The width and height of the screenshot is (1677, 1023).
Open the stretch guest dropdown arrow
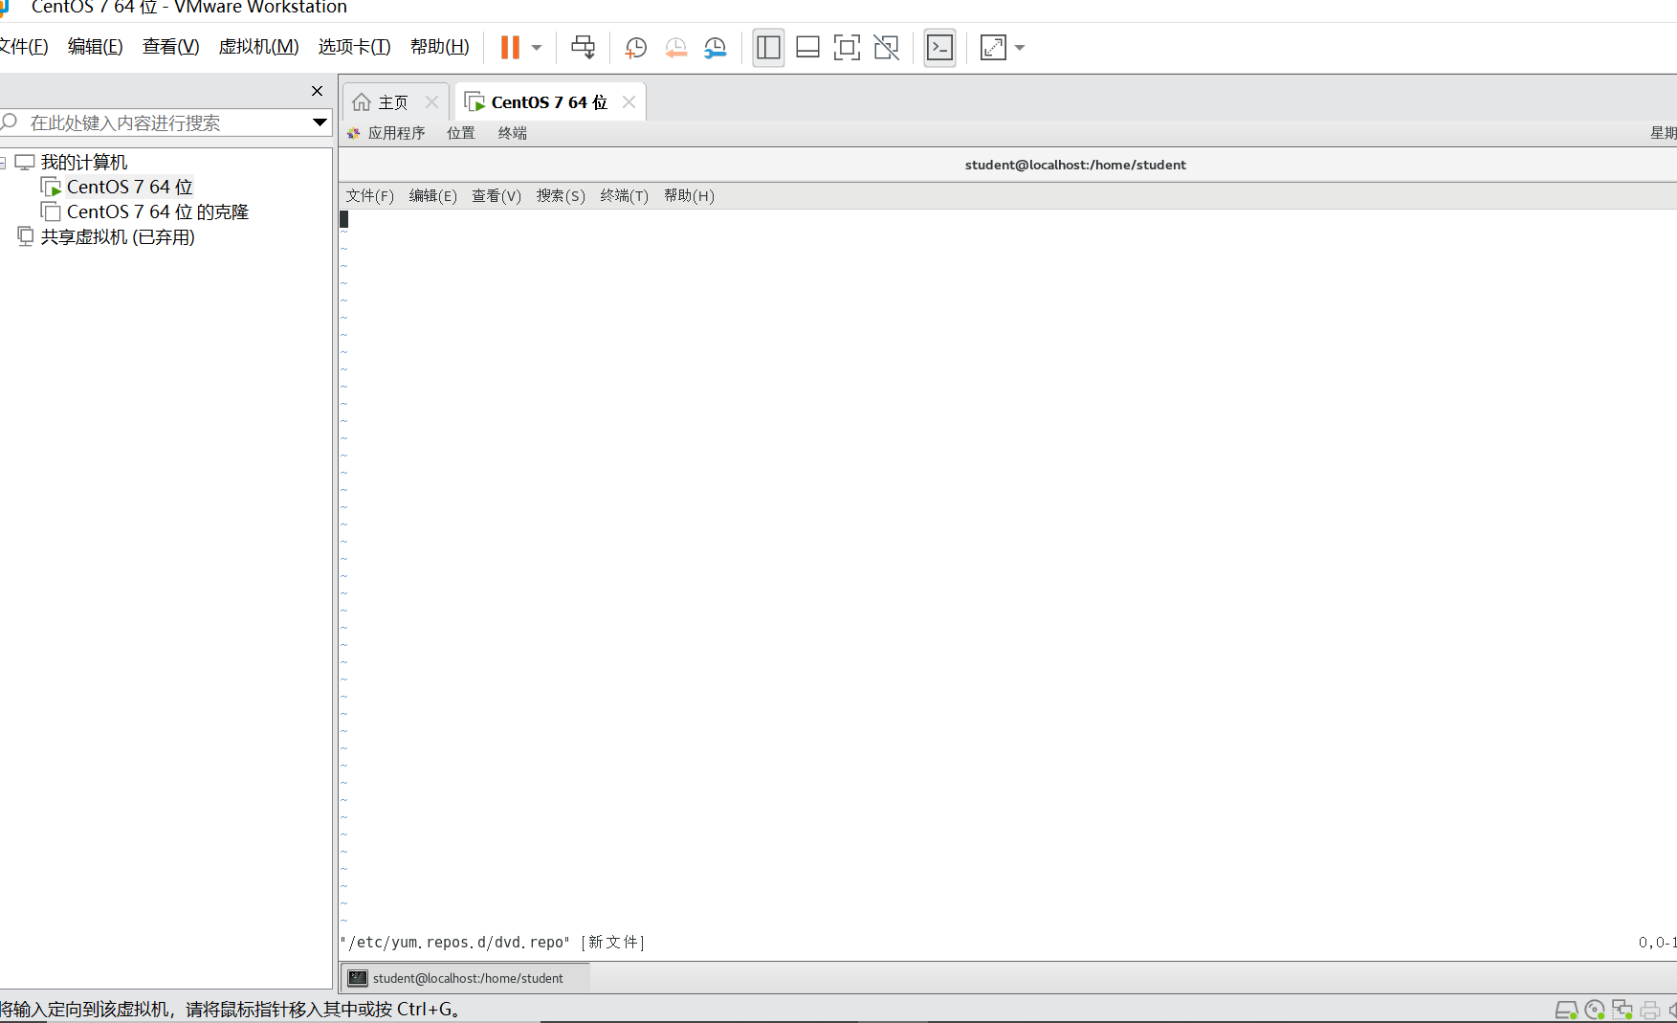coord(1020,48)
